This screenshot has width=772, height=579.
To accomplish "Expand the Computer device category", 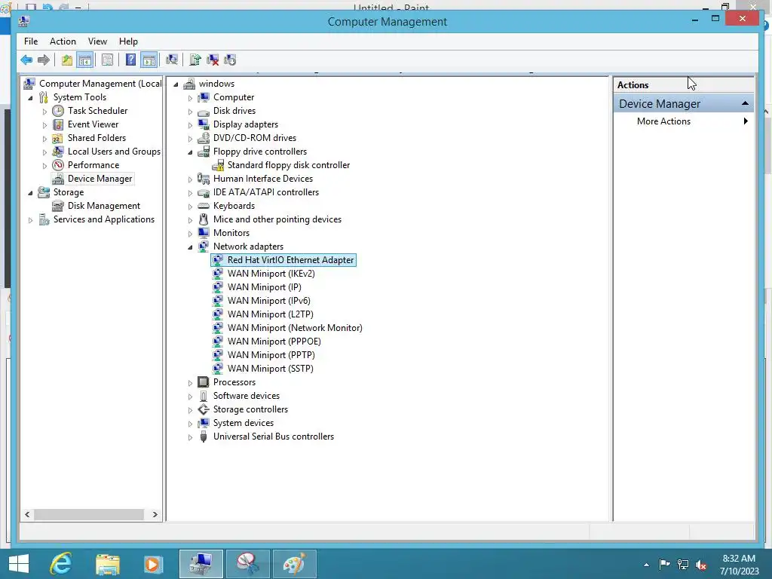I will [190, 98].
